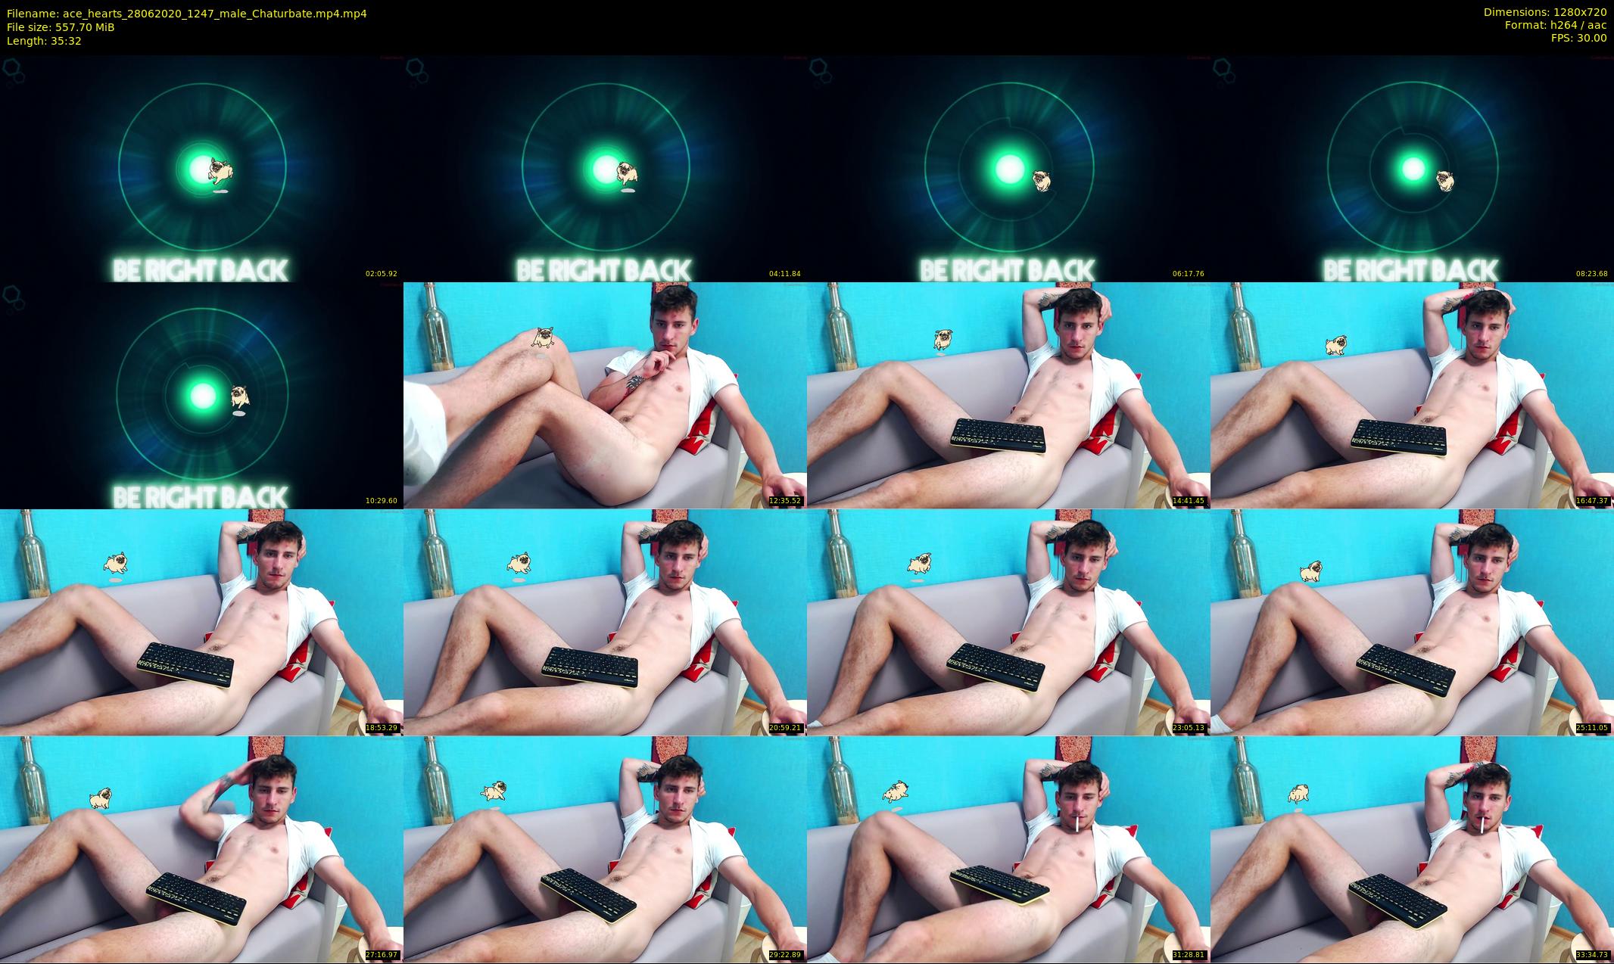
Task: Click the 18:53.29 thumbnail
Action: pyautogui.click(x=201, y=622)
